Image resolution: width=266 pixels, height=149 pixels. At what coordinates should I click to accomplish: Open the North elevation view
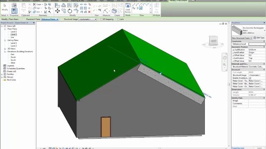(13, 57)
